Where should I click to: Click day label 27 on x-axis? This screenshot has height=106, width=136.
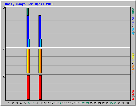coord(112,103)
